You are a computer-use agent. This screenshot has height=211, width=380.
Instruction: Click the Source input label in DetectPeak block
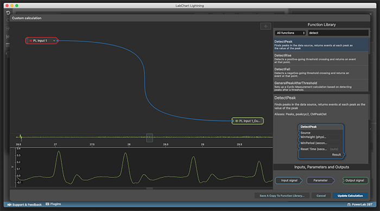(305, 133)
